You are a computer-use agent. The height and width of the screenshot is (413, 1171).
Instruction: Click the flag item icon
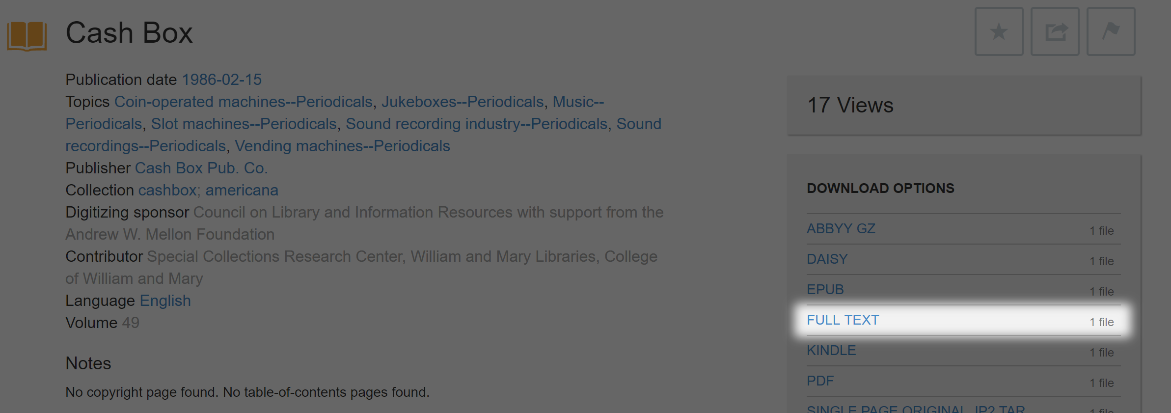click(1111, 31)
